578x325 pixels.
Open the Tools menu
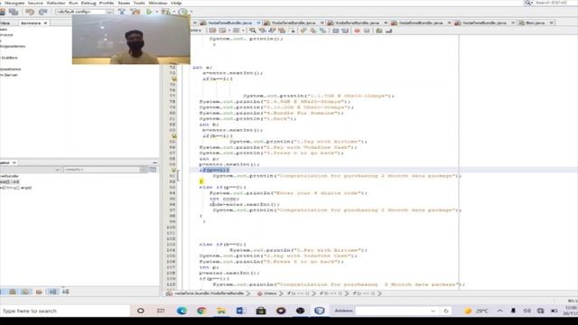(x=139, y=3)
